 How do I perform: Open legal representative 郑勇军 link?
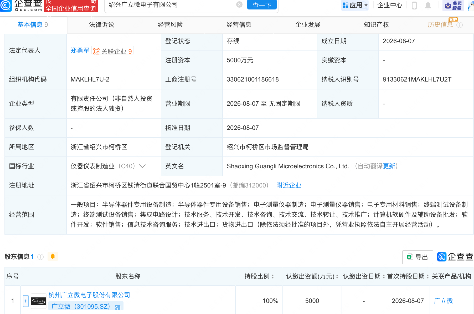pyautogui.click(x=80, y=50)
